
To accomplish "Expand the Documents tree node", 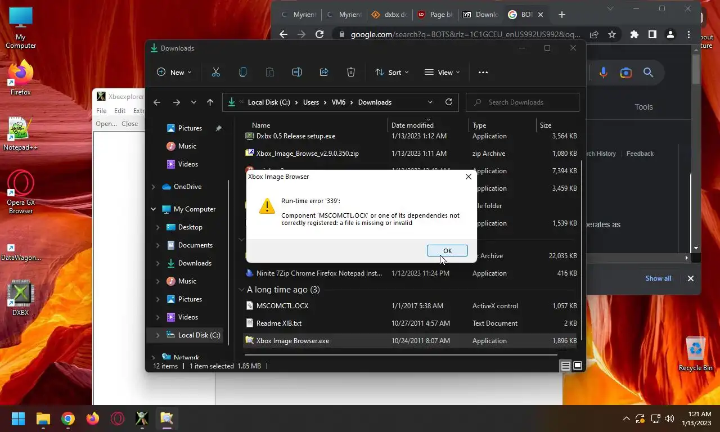I will coord(158,245).
